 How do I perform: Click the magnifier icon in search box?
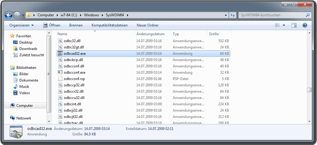308,15
